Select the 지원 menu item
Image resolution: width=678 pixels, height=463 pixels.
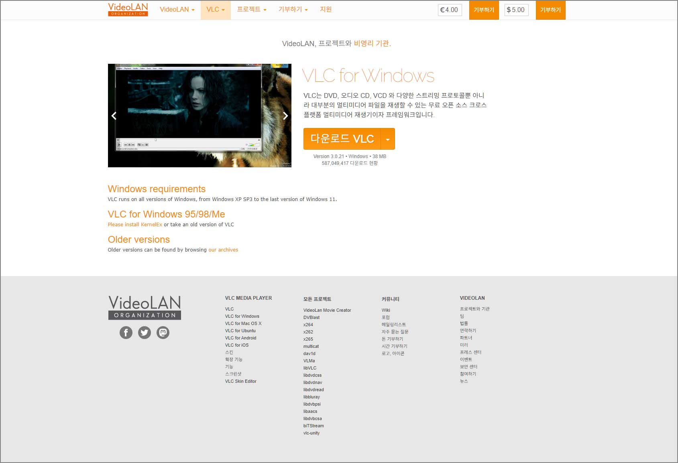tap(326, 9)
